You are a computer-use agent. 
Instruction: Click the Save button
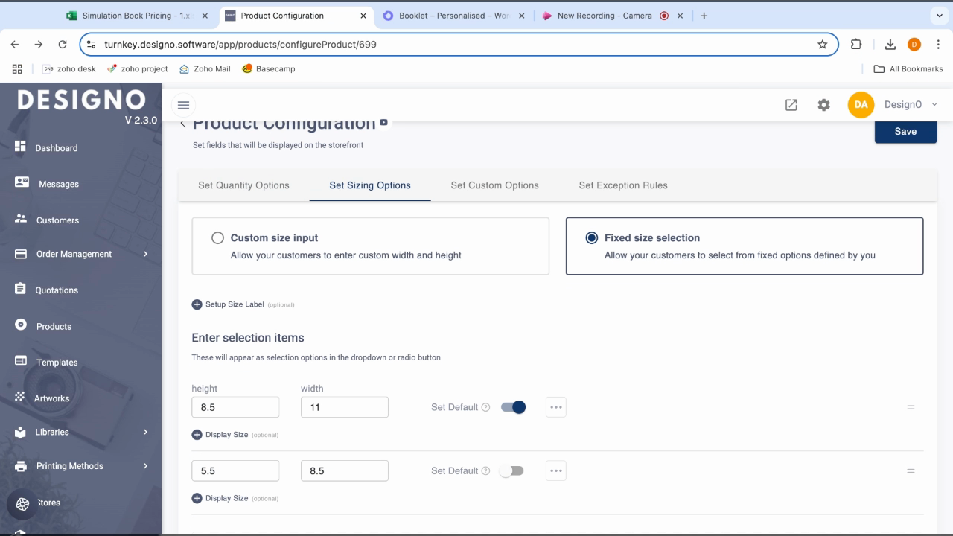(x=905, y=131)
